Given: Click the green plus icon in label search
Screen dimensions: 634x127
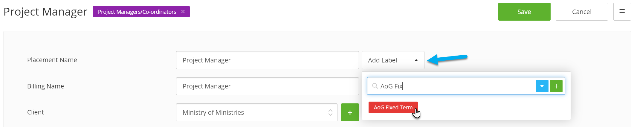Looking at the screenshot, I should click(556, 86).
